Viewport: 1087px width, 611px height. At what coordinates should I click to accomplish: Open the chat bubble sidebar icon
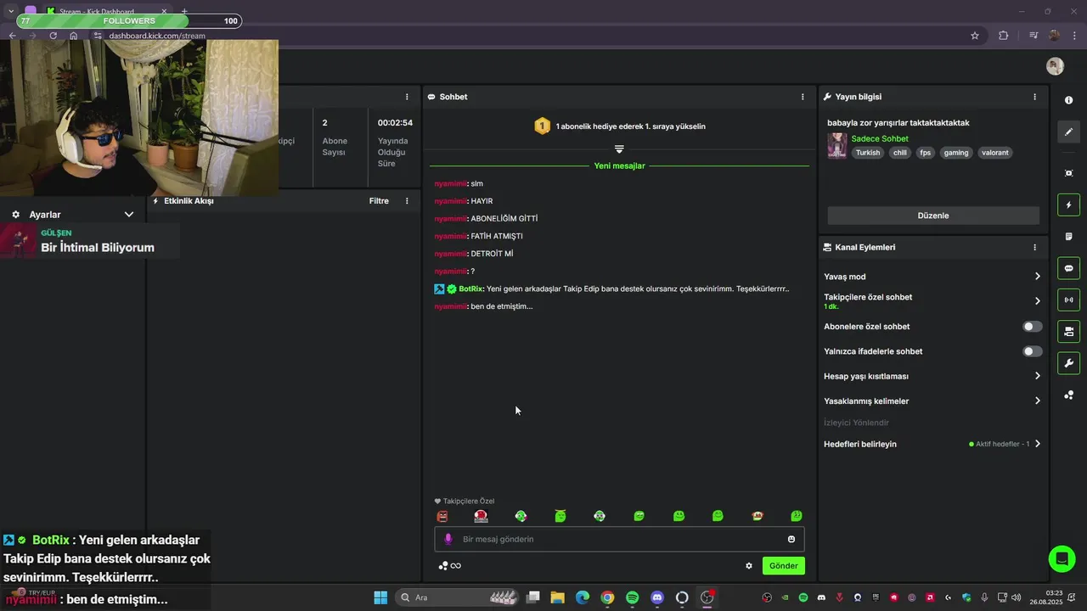pos(1068,268)
